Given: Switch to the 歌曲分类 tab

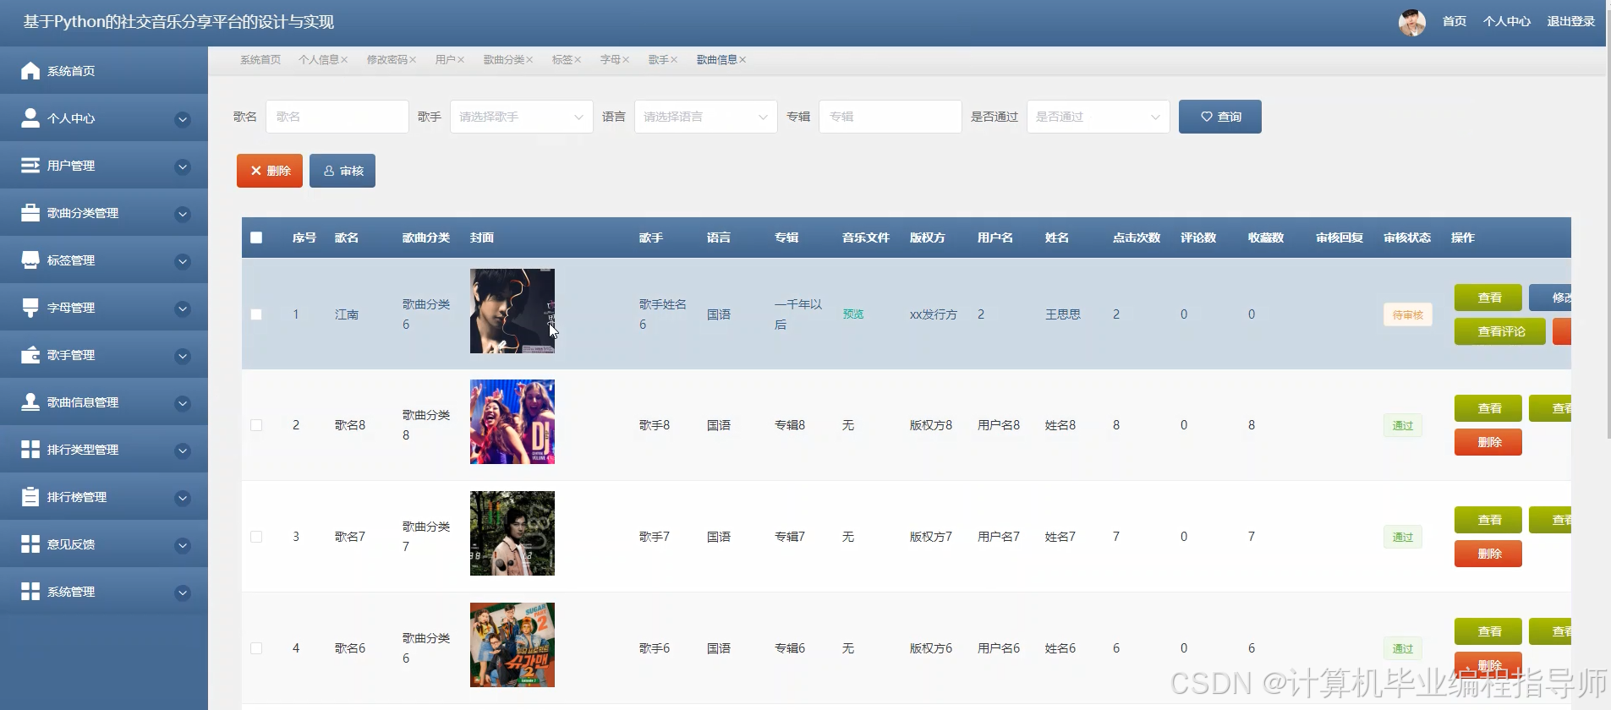Looking at the screenshot, I should tap(504, 60).
